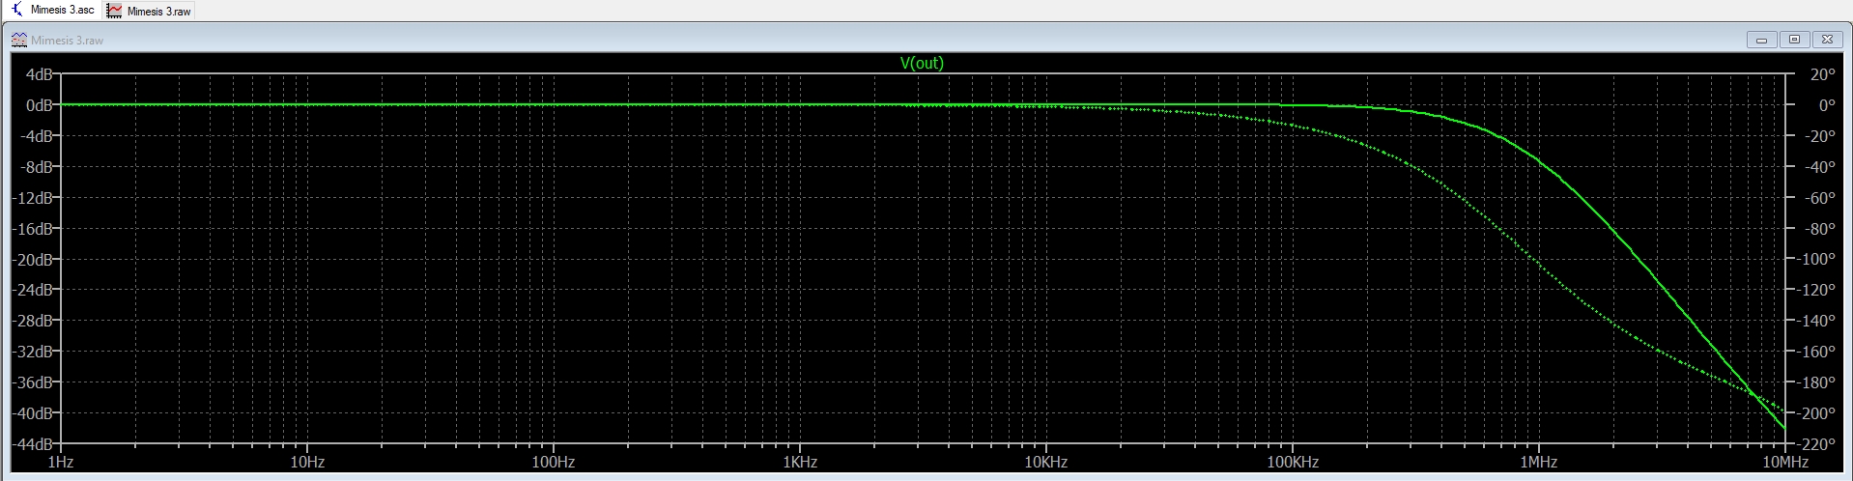Click the -40dB magnitude axis label
Screen dimensions: 1853x481
click(x=33, y=413)
